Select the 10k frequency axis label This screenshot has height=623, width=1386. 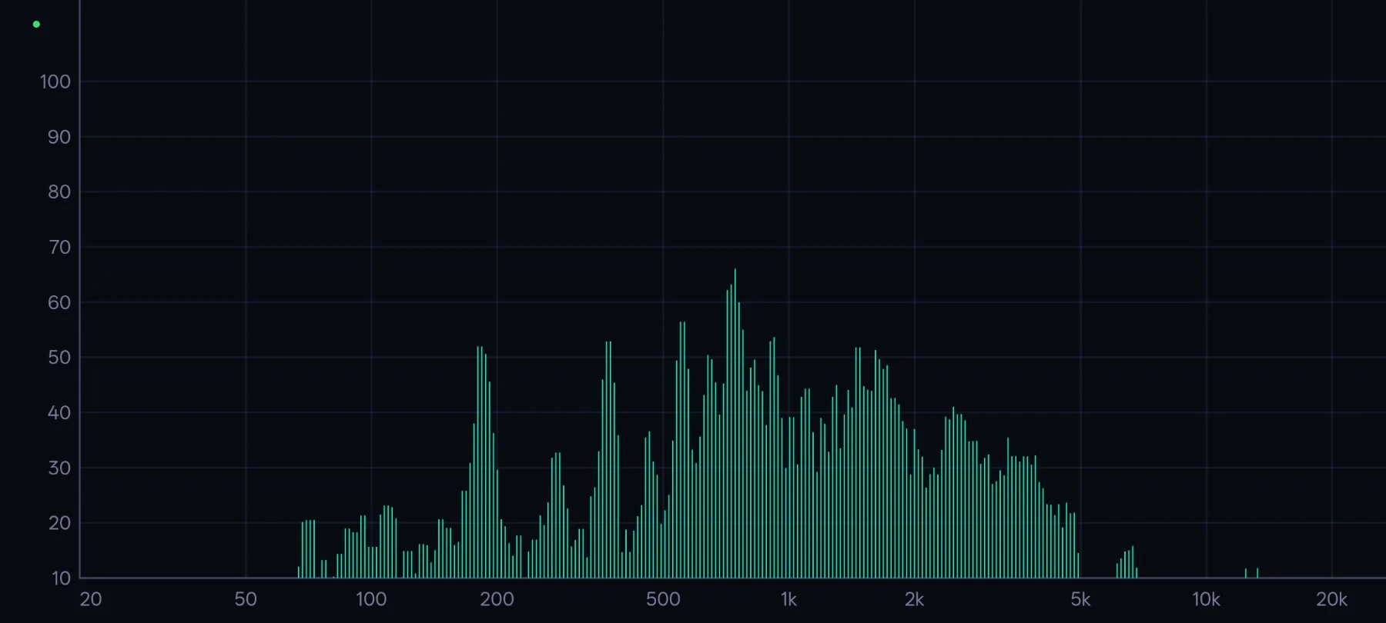[x=1206, y=599]
